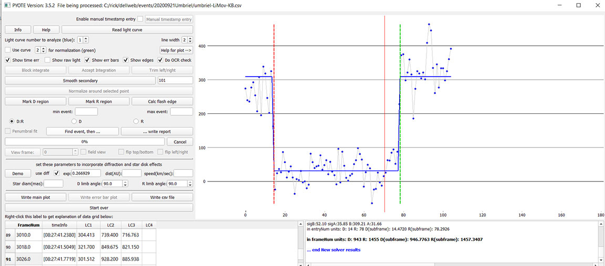Edit the exp field showing 0.266929
The image size is (605, 266).
tap(86, 173)
